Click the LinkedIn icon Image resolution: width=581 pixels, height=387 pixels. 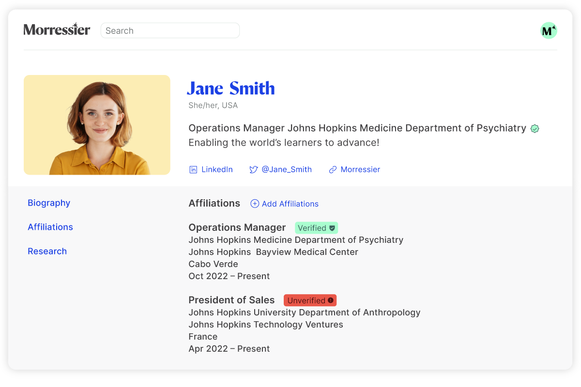(x=193, y=170)
